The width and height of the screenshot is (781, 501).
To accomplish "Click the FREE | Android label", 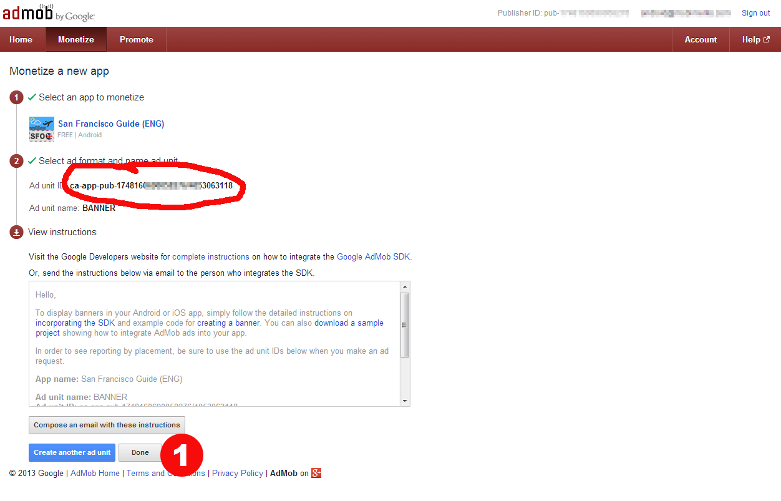I will tap(79, 135).
